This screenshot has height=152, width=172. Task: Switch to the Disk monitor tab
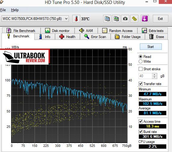tap(57, 30)
